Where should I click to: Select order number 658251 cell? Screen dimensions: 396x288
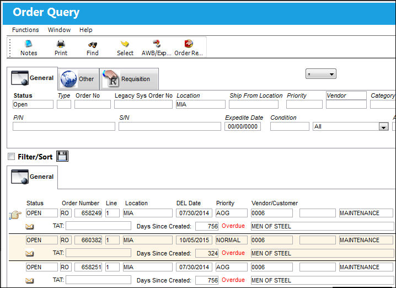(x=88, y=267)
